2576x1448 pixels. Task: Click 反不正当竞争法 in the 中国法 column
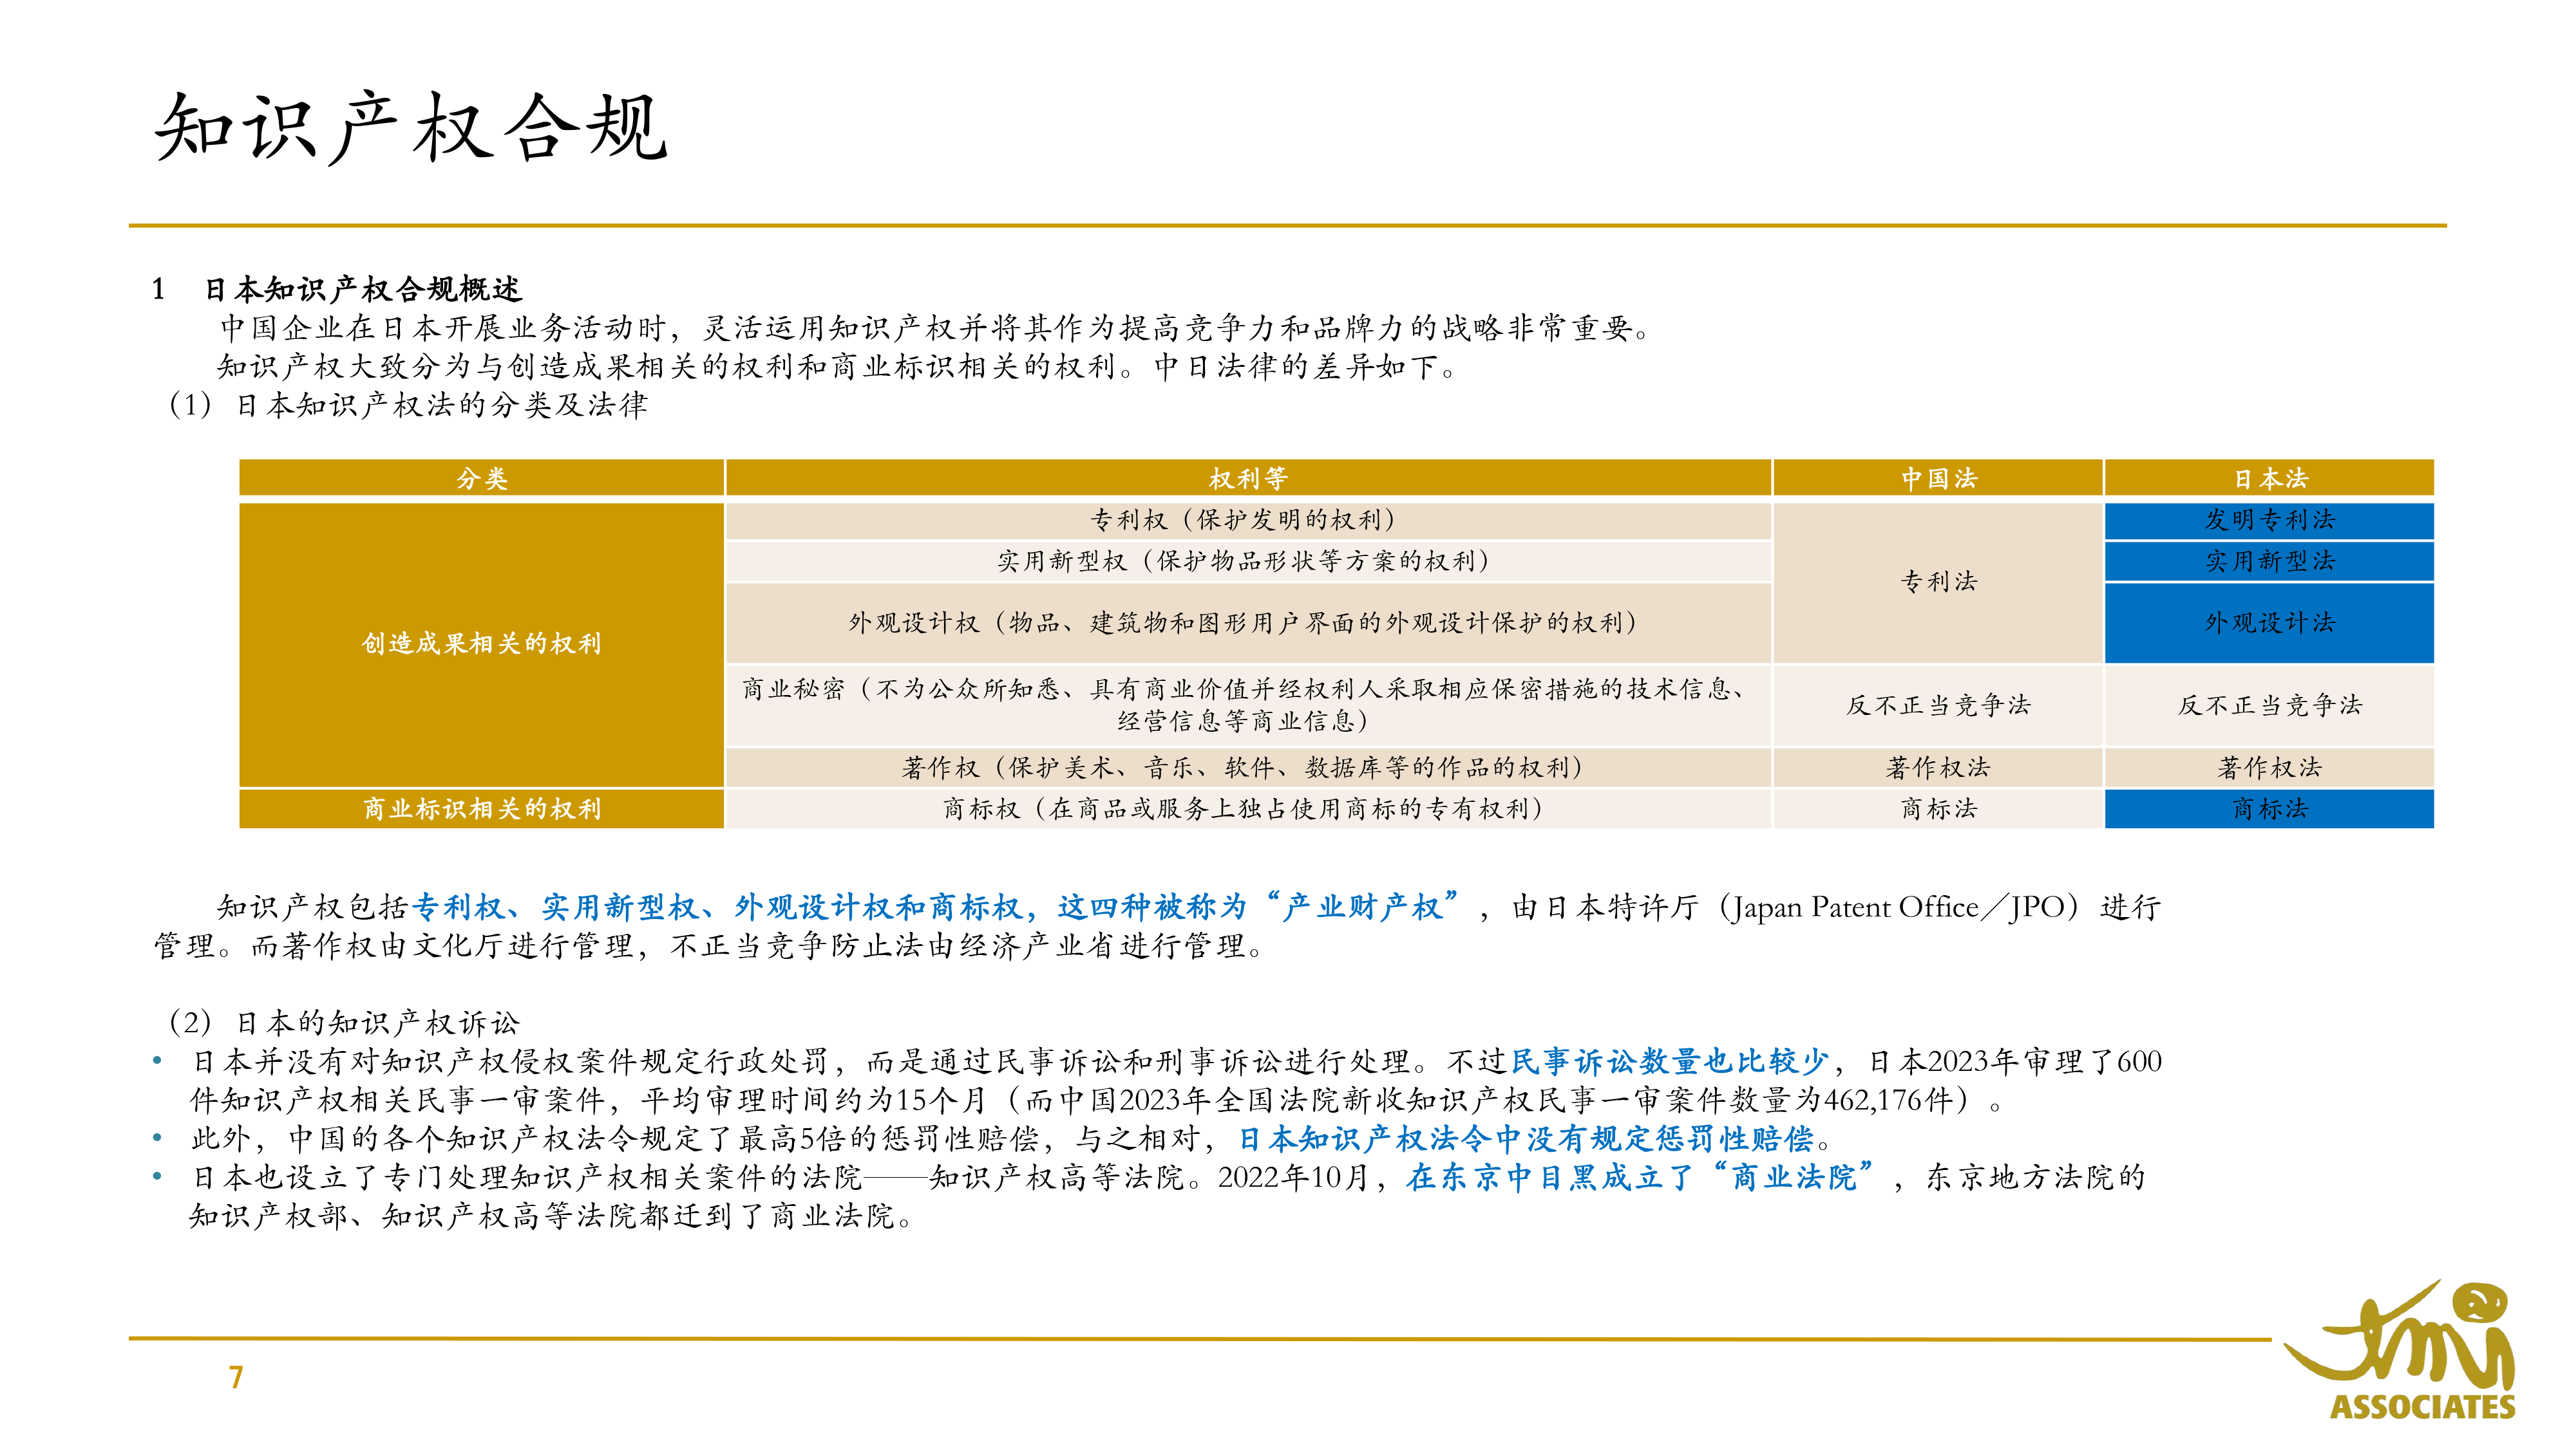pos(1938,705)
